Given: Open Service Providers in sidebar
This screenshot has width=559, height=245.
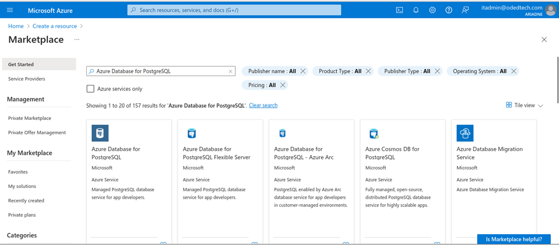Looking at the screenshot, I should 27,79.
